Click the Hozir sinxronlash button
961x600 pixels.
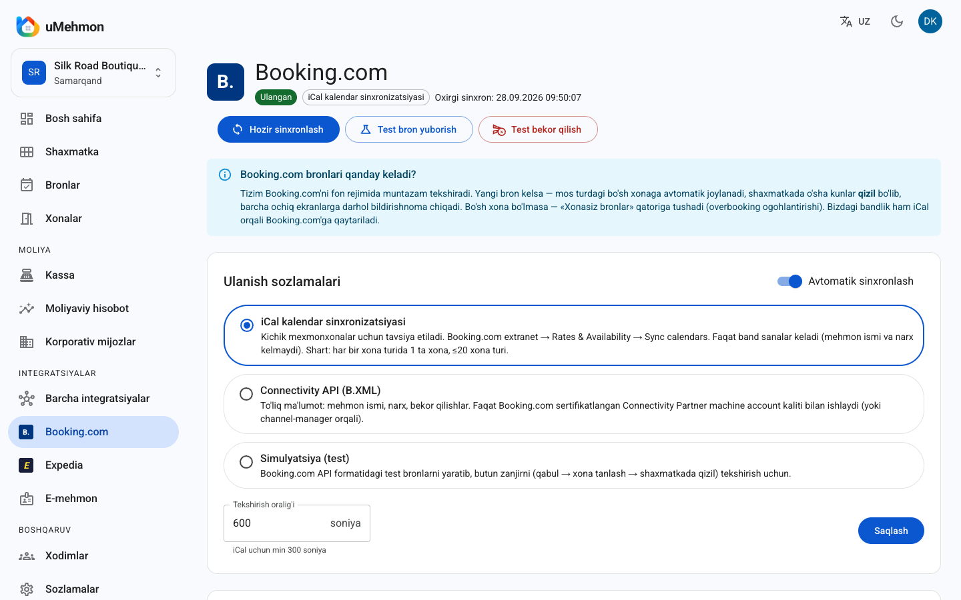(278, 129)
